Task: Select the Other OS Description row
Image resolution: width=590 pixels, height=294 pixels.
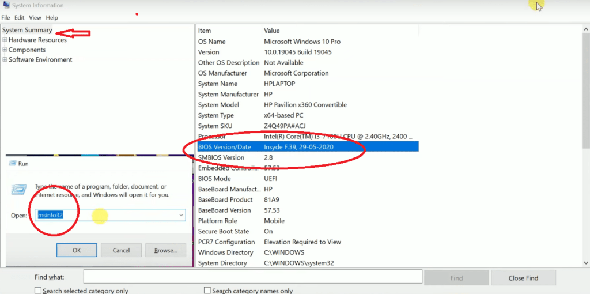Action: 308,62
